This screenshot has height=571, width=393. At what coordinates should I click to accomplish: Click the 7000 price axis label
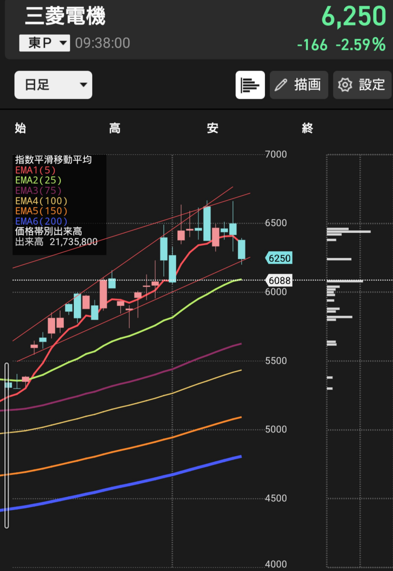coord(276,154)
